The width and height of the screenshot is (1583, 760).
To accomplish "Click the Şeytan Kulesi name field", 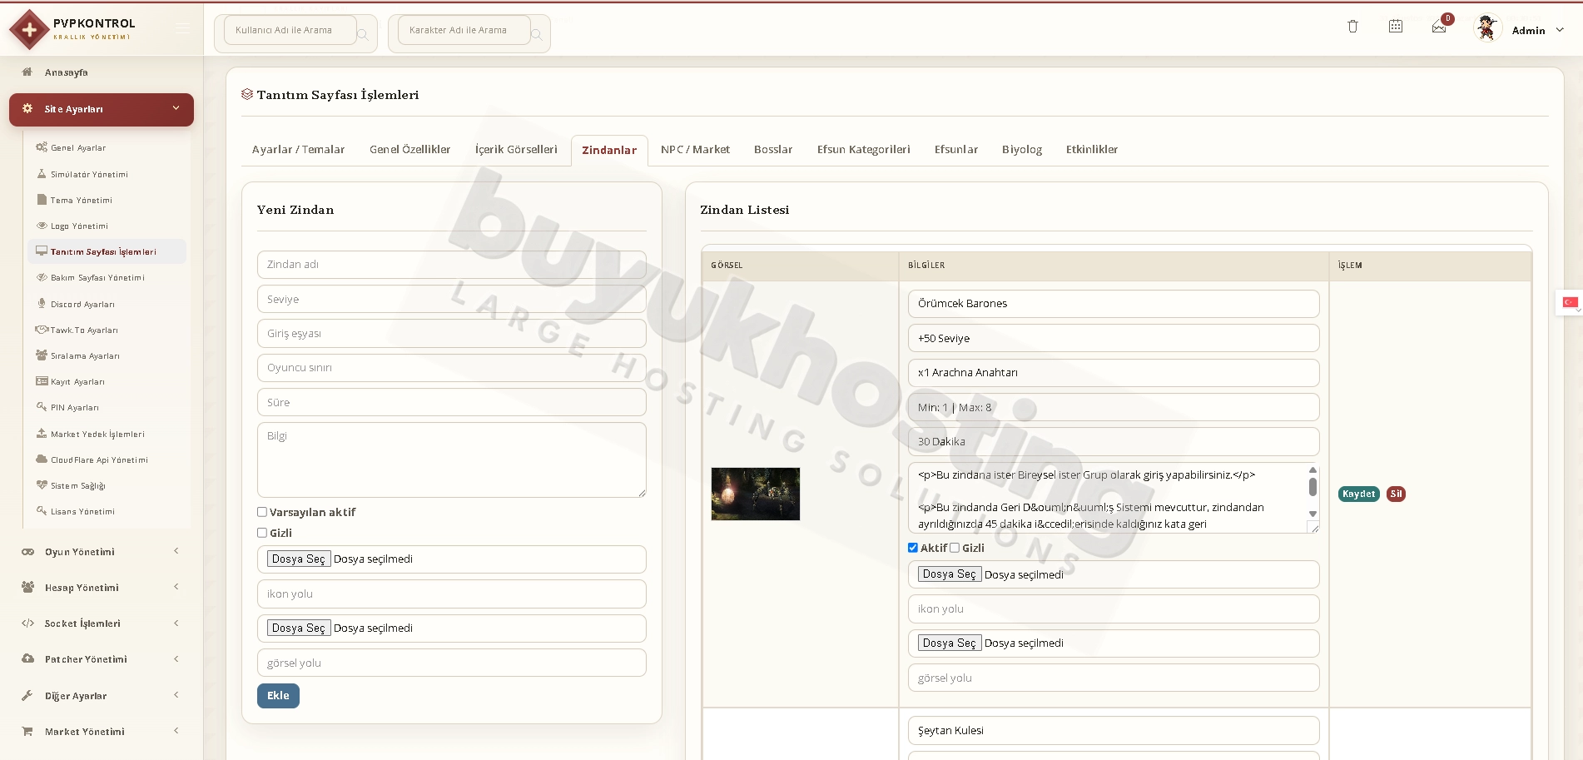I will [1114, 730].
